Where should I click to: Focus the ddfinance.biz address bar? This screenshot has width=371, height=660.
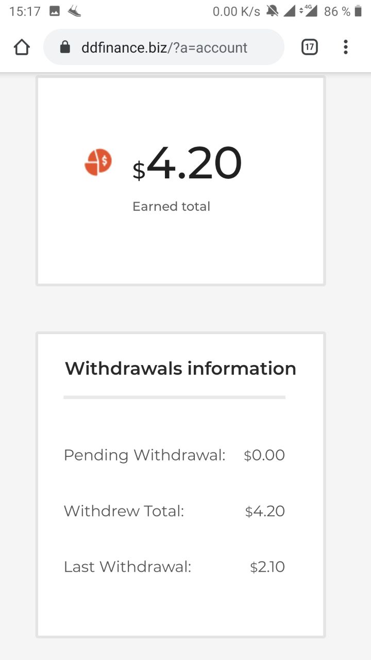pos(164,47)
